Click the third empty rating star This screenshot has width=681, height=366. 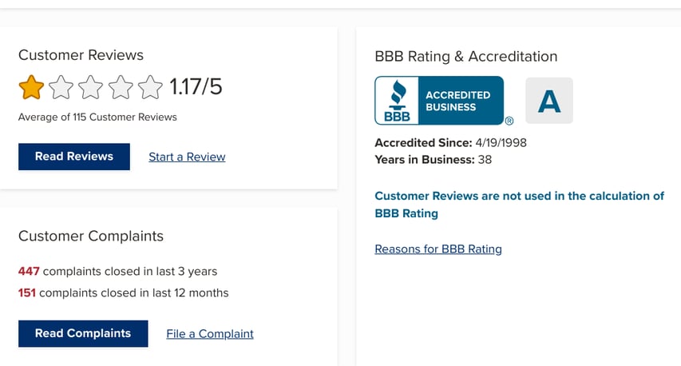(90, 87)
